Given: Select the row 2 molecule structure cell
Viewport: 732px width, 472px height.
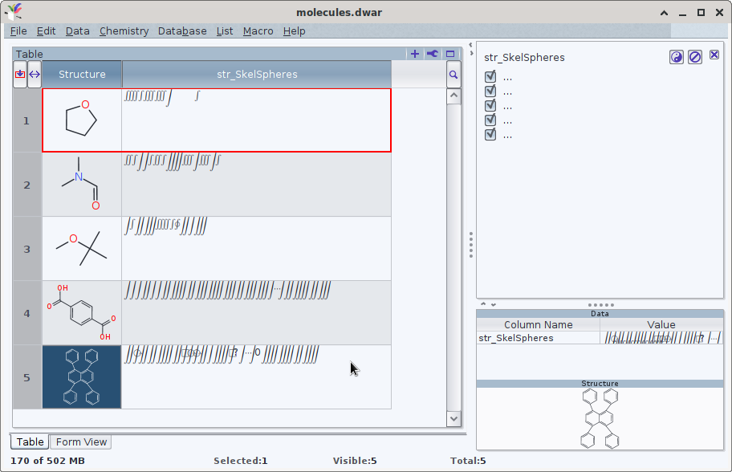Looking at the screenshot, I should (82, 185).
